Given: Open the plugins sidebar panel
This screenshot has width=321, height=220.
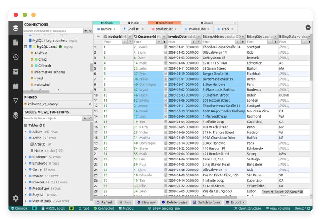Looking at the screenshot, I should coord(15,86).
